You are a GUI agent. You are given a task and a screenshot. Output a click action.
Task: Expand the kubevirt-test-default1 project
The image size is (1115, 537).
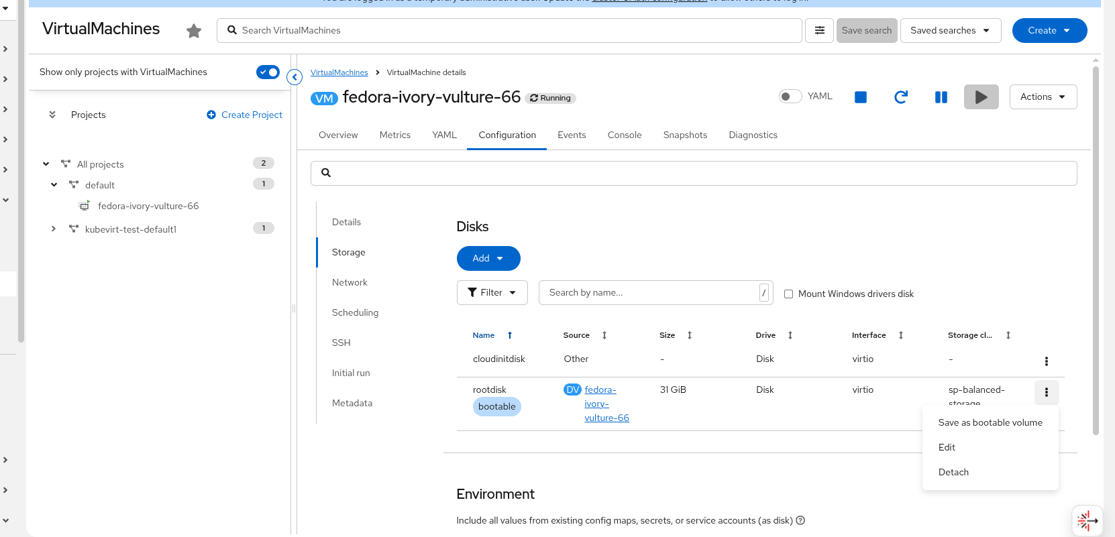[54, 229]
